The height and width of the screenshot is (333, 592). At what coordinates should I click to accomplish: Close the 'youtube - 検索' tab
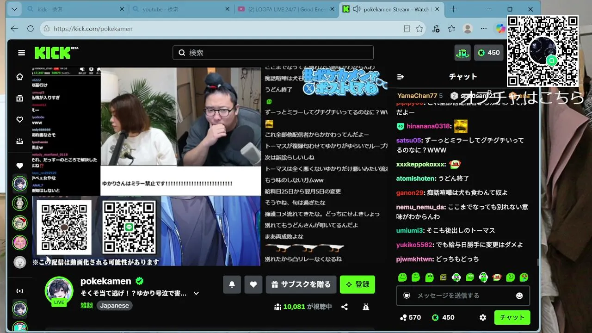(x=227, y=9)
